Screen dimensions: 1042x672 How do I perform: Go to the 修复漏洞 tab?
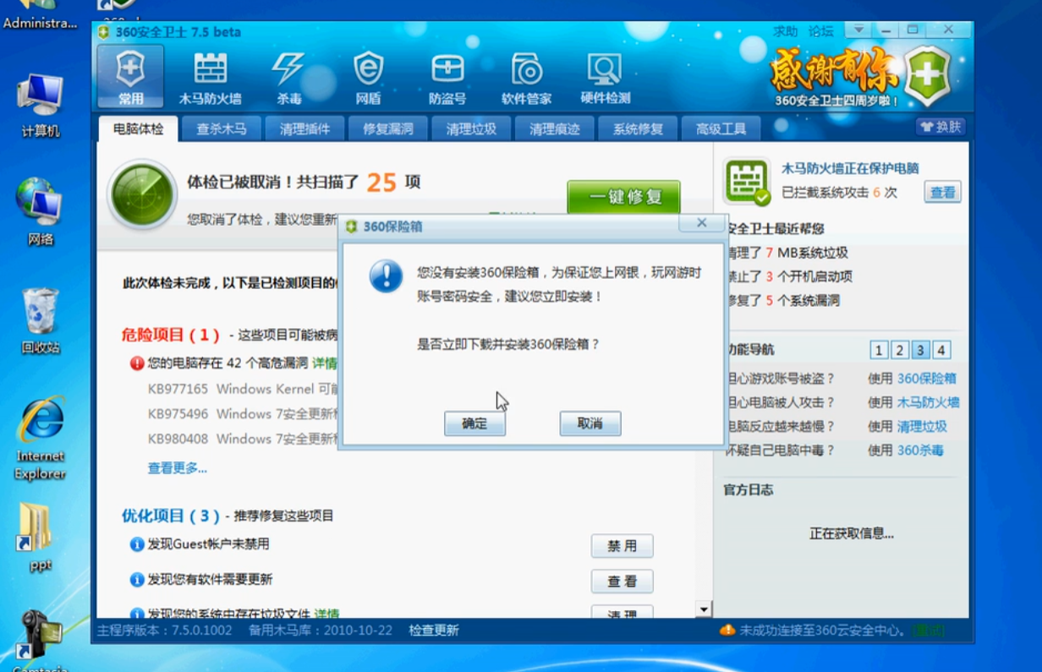pyautogui.click(x=388, y=129)
